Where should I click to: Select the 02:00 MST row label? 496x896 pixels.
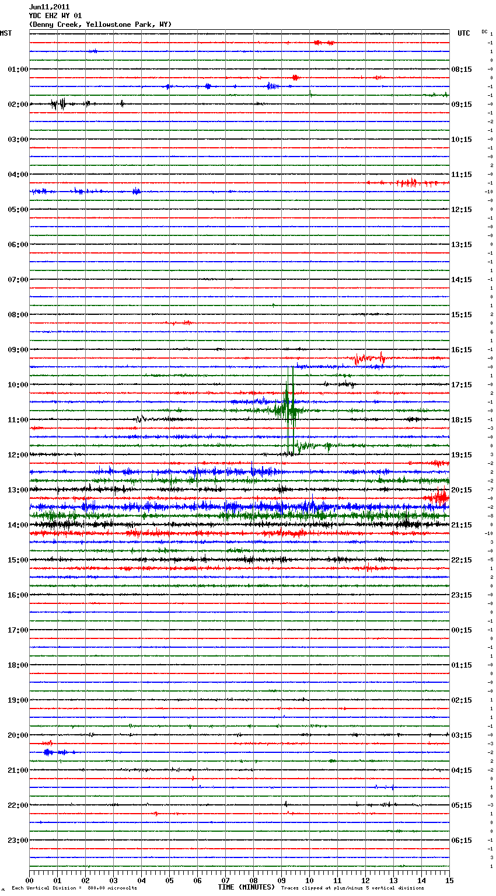(18, 104)
